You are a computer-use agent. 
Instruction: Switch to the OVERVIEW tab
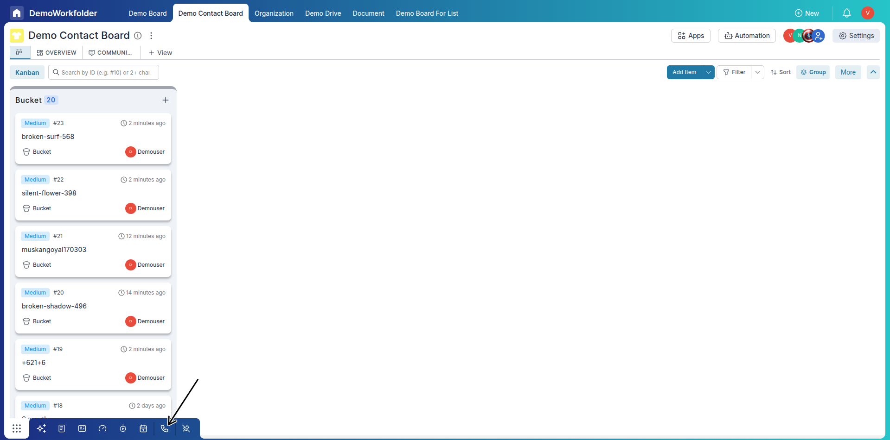pos(57,53)
